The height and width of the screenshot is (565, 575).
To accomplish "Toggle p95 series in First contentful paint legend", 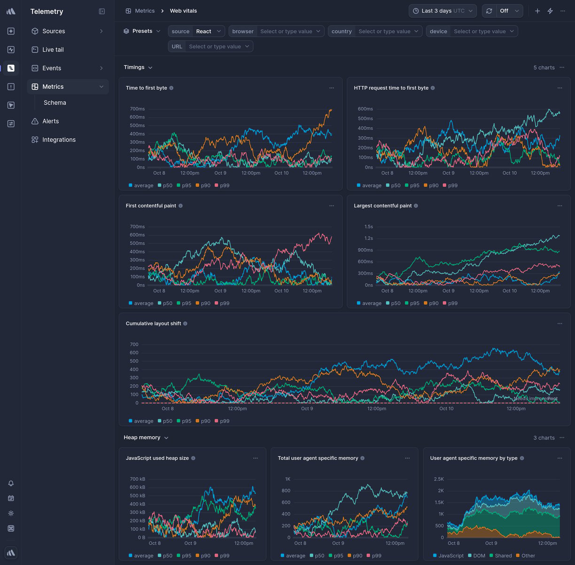I will (184, 303).
